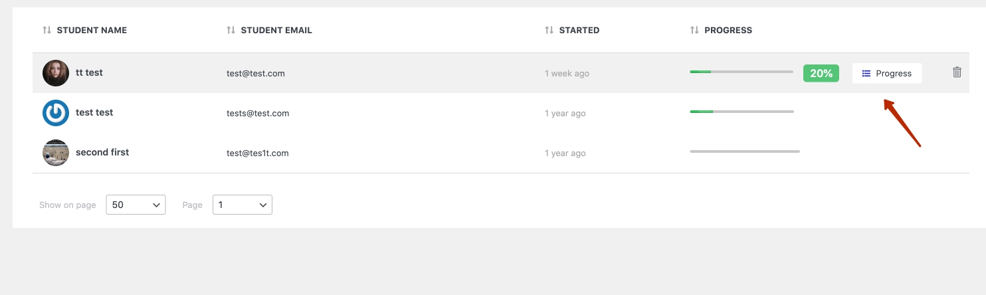Sort by Student Email header

(276, 31)
